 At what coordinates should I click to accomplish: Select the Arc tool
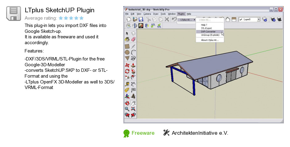pos(133,52)
